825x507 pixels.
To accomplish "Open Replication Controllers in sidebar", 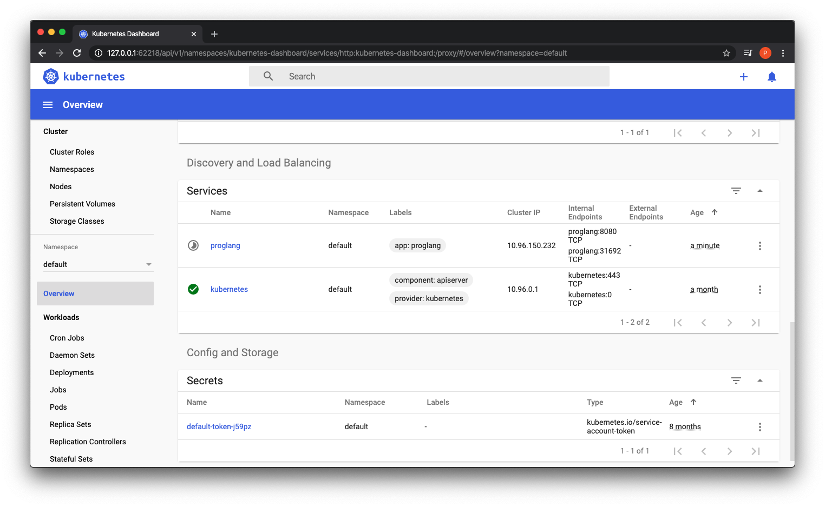I will point(88,442).
